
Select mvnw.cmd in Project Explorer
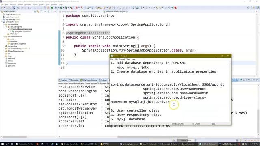12,63
